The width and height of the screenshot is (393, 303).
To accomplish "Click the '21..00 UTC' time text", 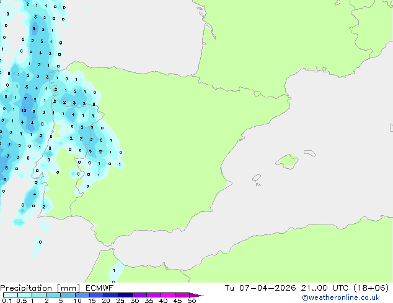I will coord(325,288).
